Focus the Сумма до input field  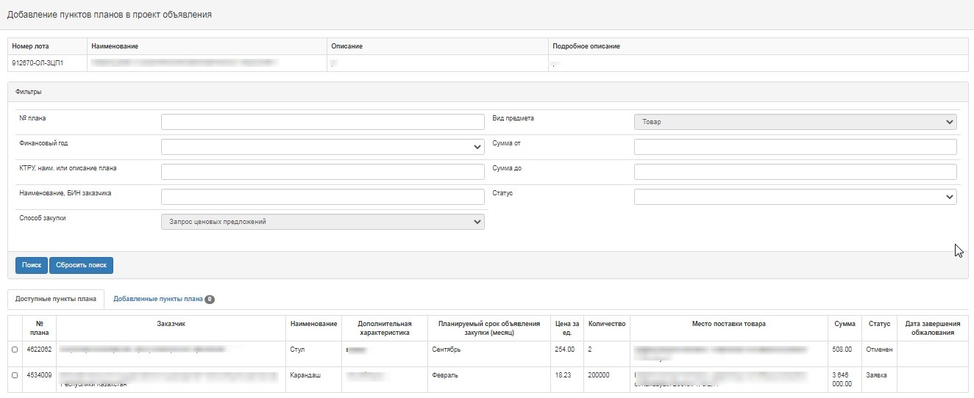795,172
